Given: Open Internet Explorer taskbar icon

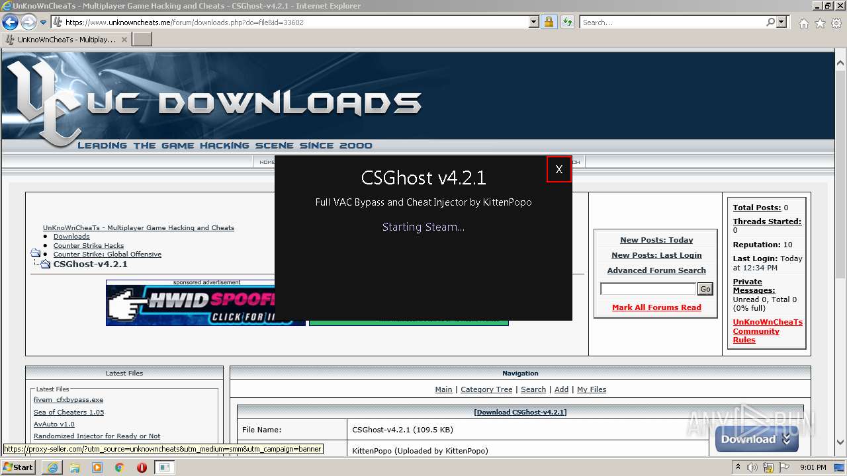Looking at the screenshot, I should 52,467.
